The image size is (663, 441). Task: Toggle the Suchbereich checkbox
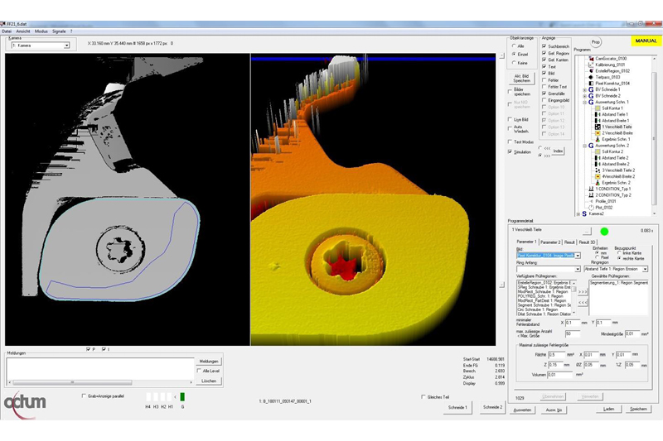tap(544, 46)
